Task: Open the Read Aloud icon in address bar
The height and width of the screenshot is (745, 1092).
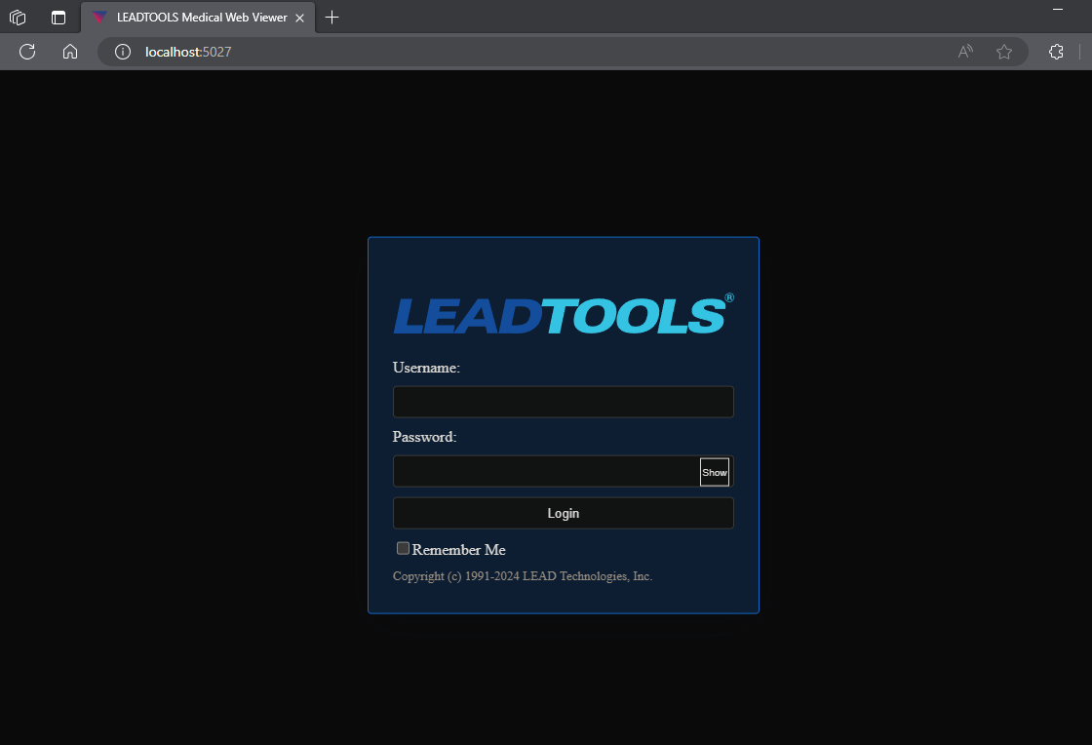Action: click(965, 52)
